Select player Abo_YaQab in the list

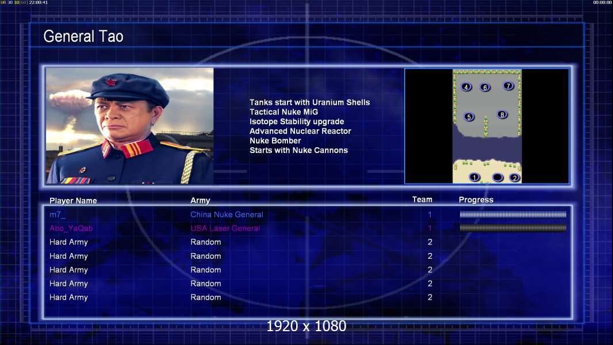71,228
